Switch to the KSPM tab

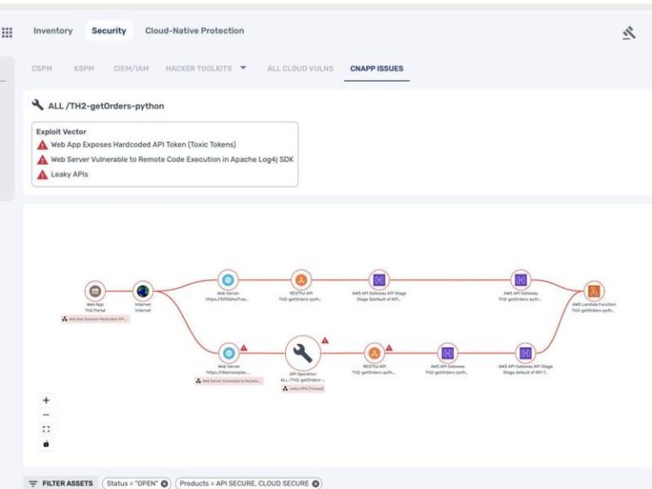click(84, 69)
